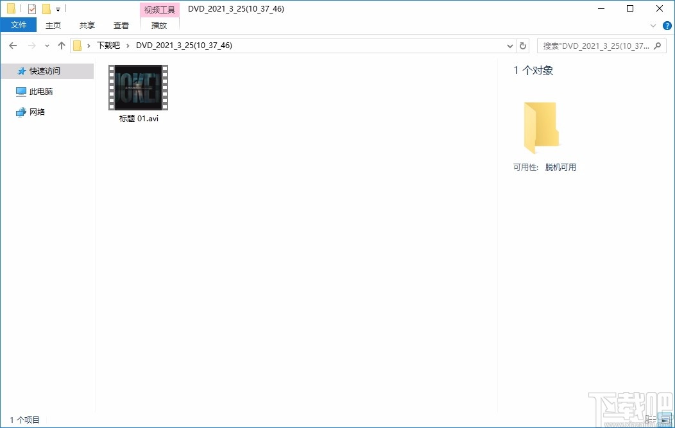Open the address bar history dropdown

tap(509, 46)
